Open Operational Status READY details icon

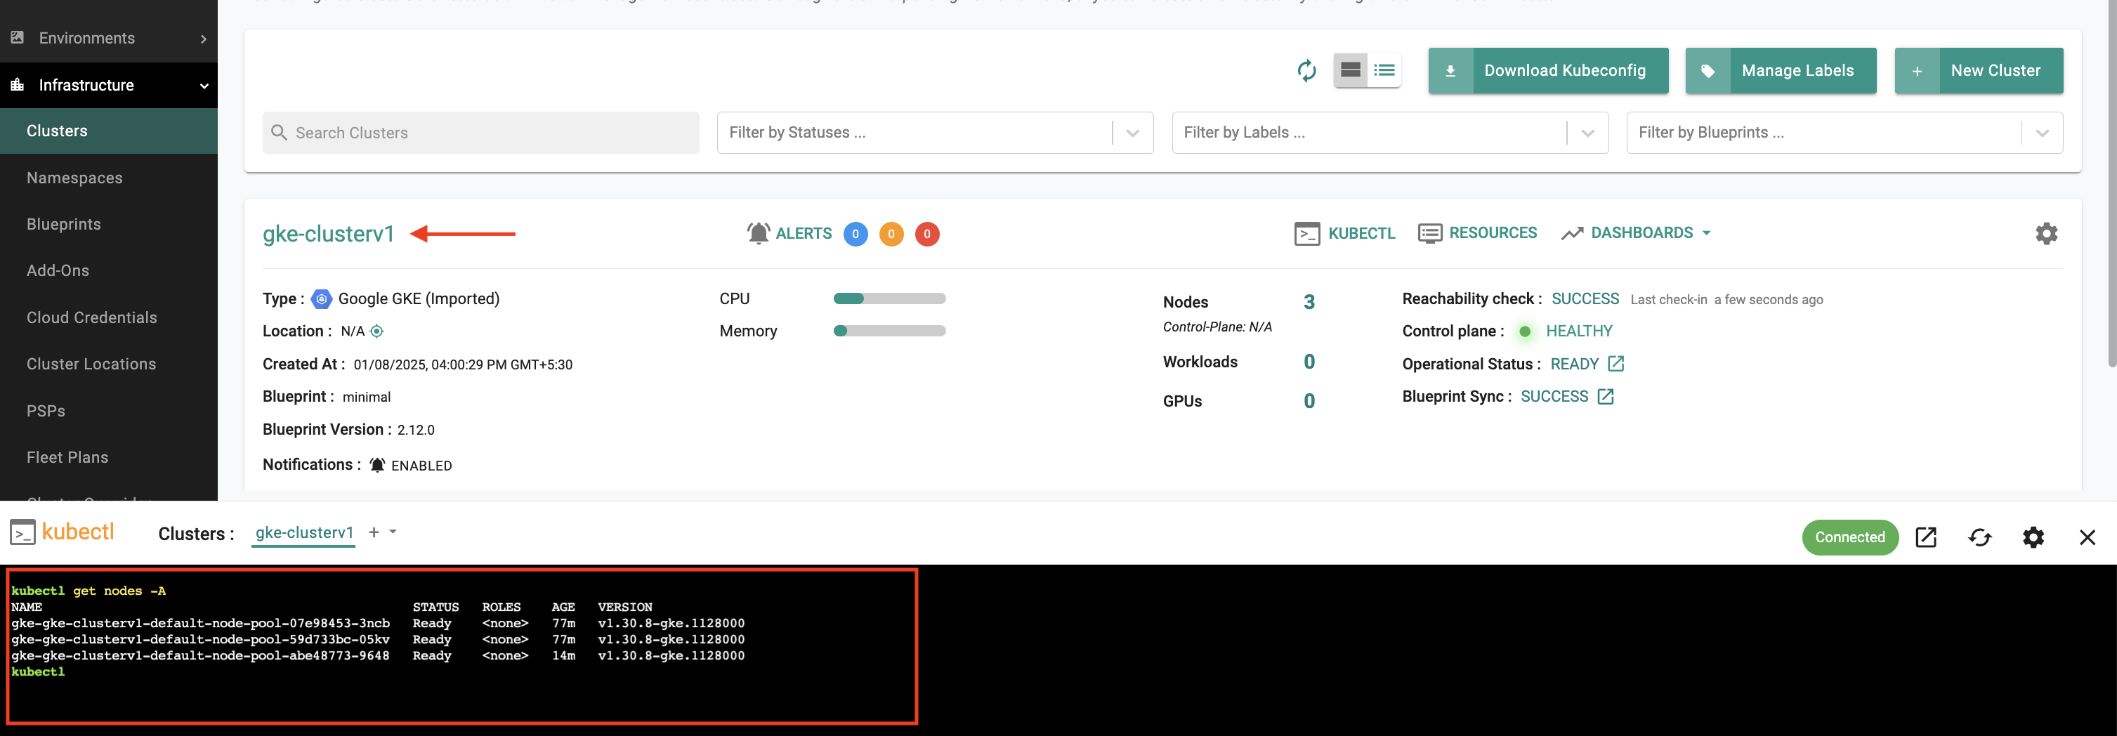[x=1615, y=364]
